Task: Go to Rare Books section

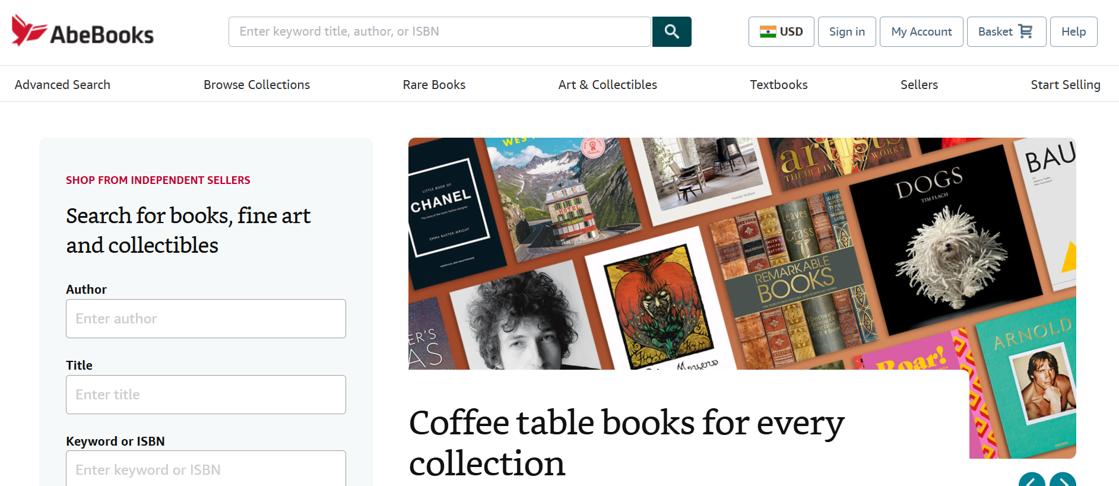Action: point(434,85)
